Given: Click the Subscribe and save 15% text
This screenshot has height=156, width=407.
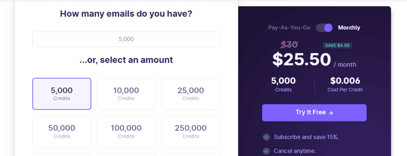Looking at the screenshot, I should pyautogui.click(x=306, y=137).
